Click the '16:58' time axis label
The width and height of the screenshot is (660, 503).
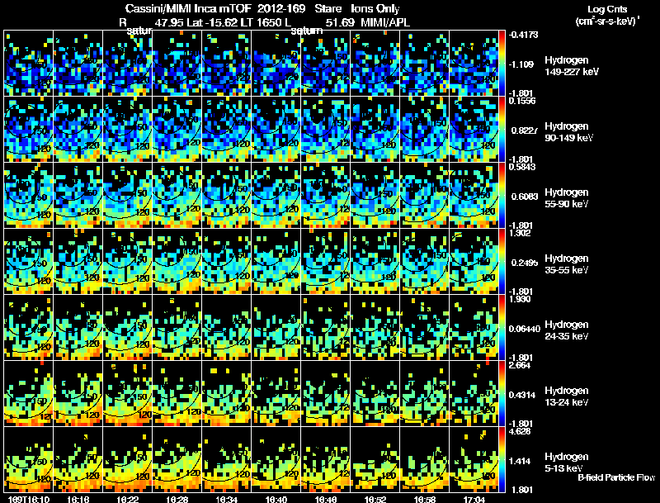(x=424, y=500)
